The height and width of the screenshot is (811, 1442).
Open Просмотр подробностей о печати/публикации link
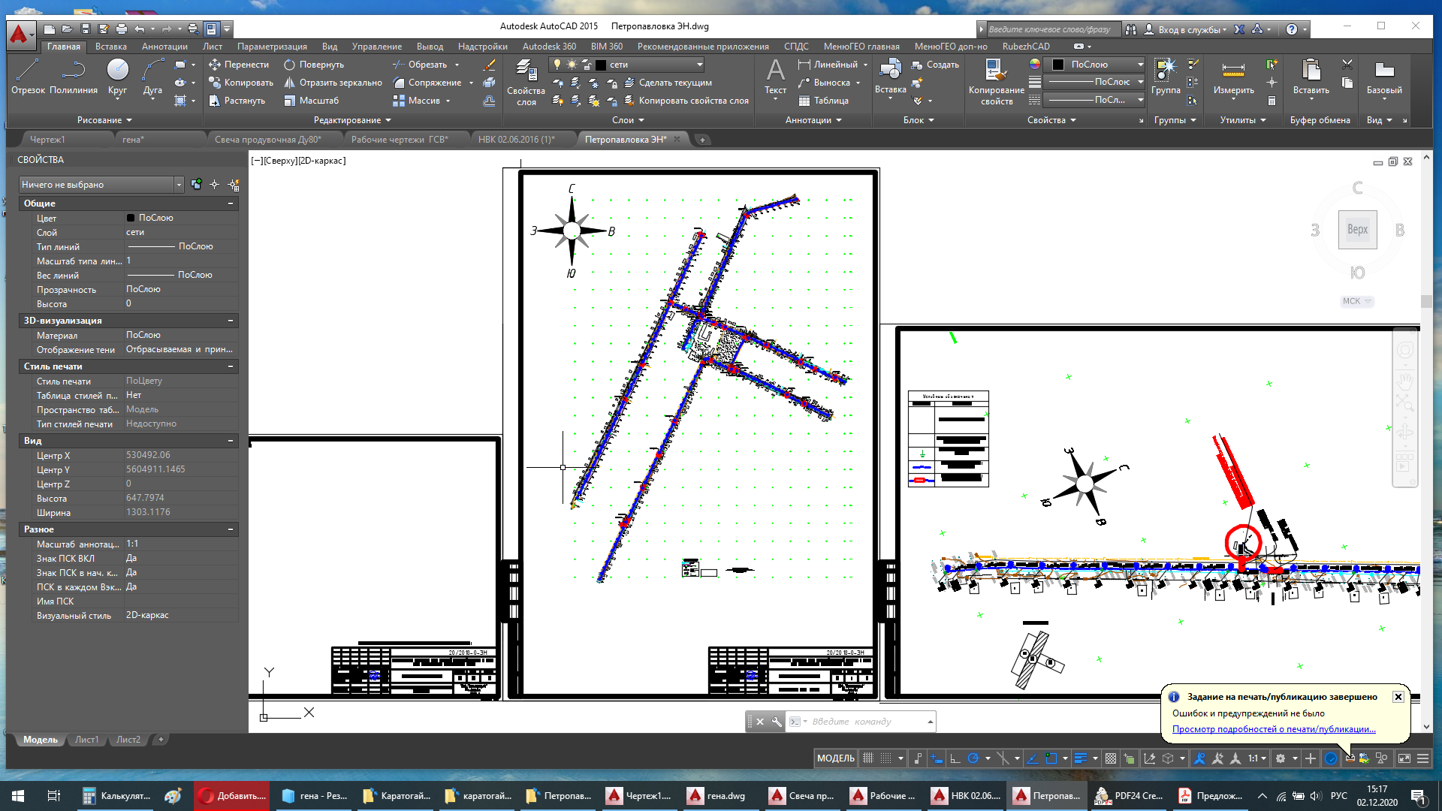click(1274, 729)
